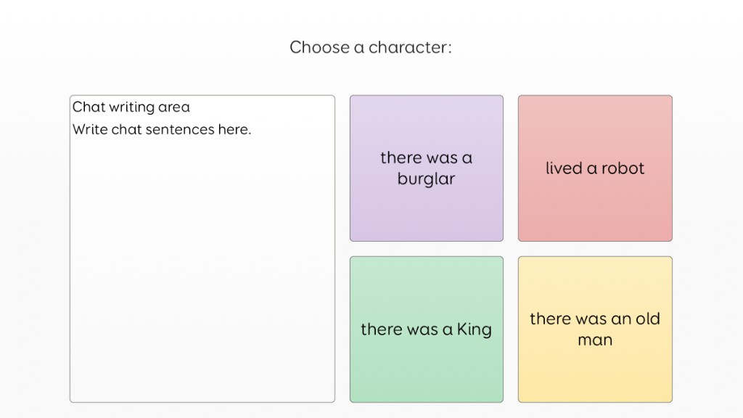
Task: Tap the purple burglar character tile
Action: point(426,210)
